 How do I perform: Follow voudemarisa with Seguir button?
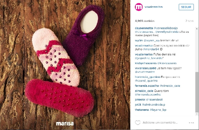[186, 7]
